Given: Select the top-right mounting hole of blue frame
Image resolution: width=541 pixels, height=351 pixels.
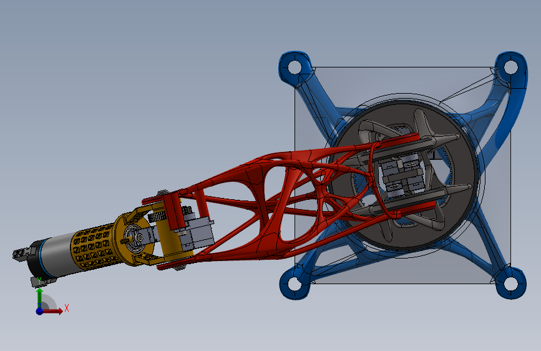Looking at the screenshot, I should pyautogui.click(x=510, y=67).
